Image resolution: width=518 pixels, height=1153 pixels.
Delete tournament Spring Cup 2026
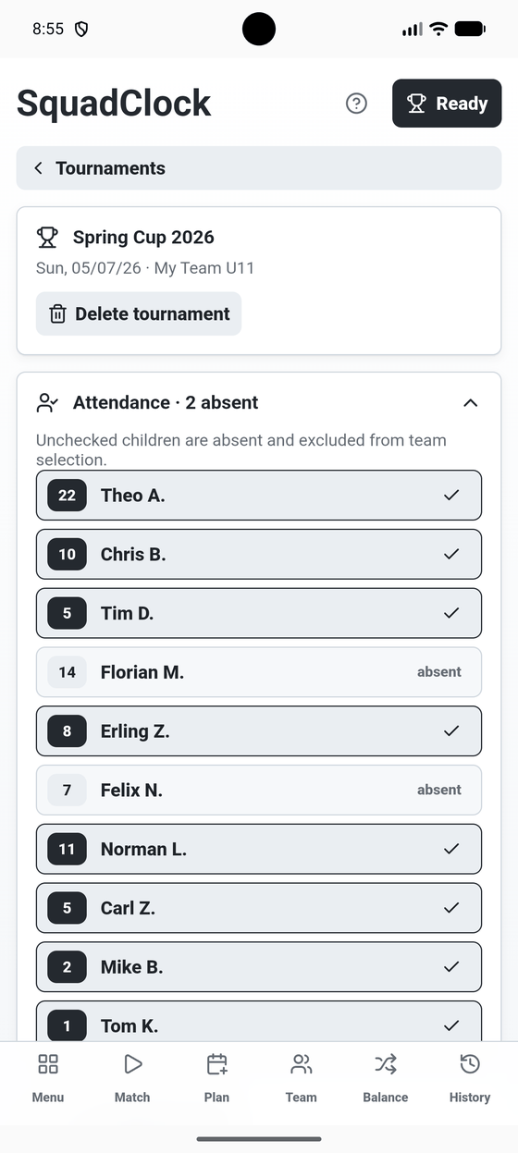(x=139, y=313)
